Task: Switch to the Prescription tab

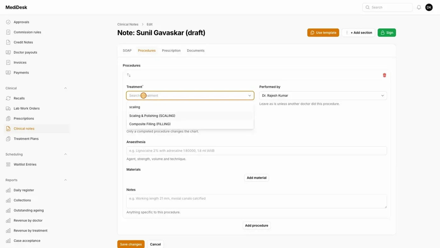Action: coord(171,50)
